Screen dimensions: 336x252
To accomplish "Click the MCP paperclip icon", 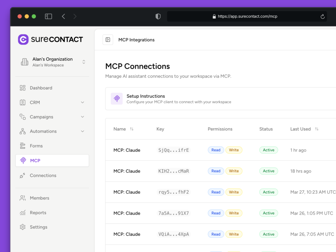I will point(23,160).
